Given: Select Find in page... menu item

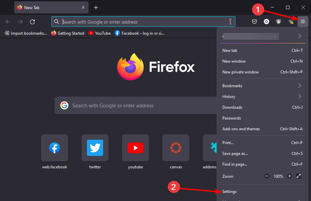Looking at the screenshot, I should 262,164.
